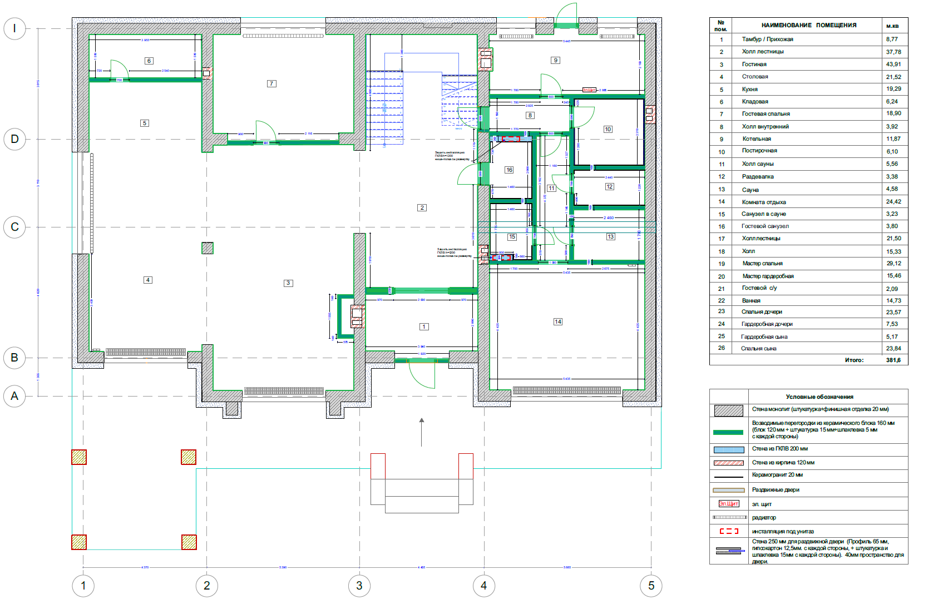Click the Комната отдыха row name
Screen dimensions: 943x609
click(764, 202)
